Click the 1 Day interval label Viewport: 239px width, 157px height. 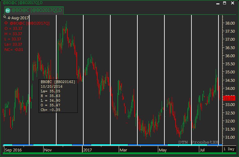pos(229,149)
